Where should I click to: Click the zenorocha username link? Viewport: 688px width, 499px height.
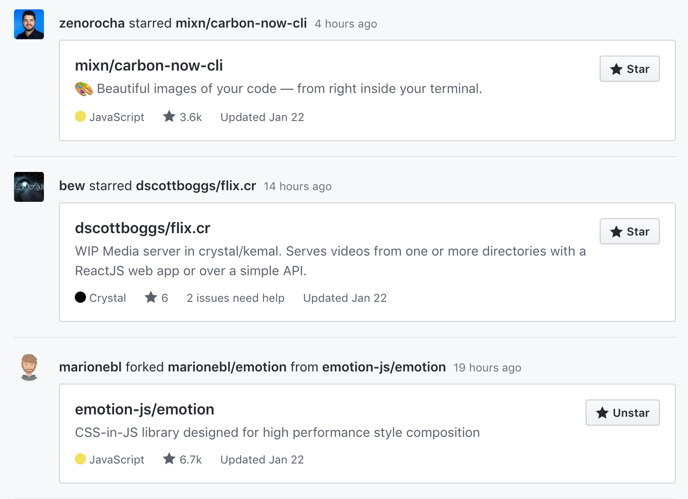(x=92, y=23)
